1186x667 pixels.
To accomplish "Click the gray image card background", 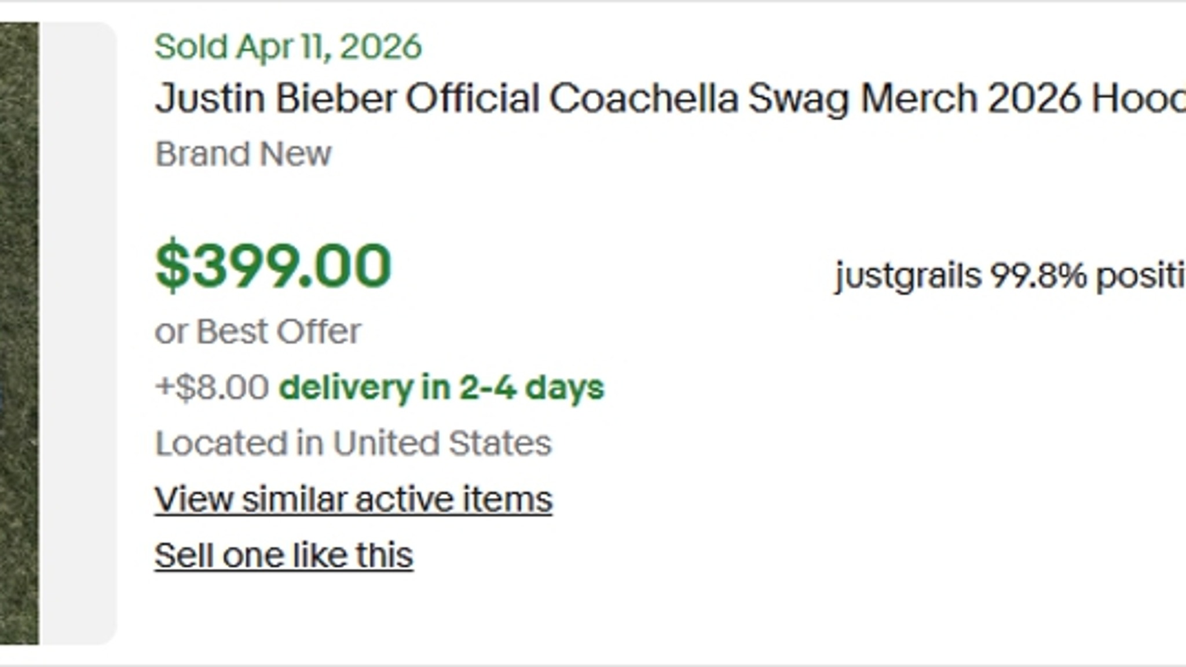I will [x=79, y=333].
